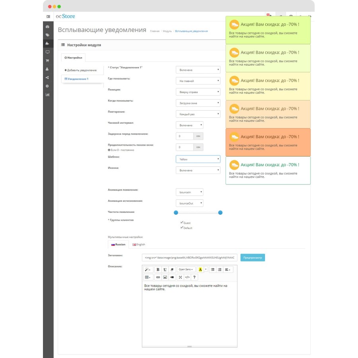Open the Анимация появления bounceIn dropdown
The image size is (358, 358).
coord(189,192)
